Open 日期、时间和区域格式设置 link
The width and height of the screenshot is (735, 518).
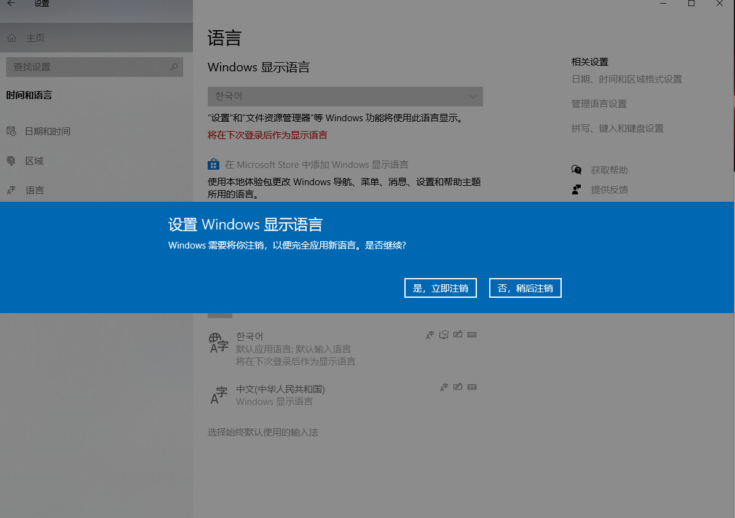(x=626, y=79)
